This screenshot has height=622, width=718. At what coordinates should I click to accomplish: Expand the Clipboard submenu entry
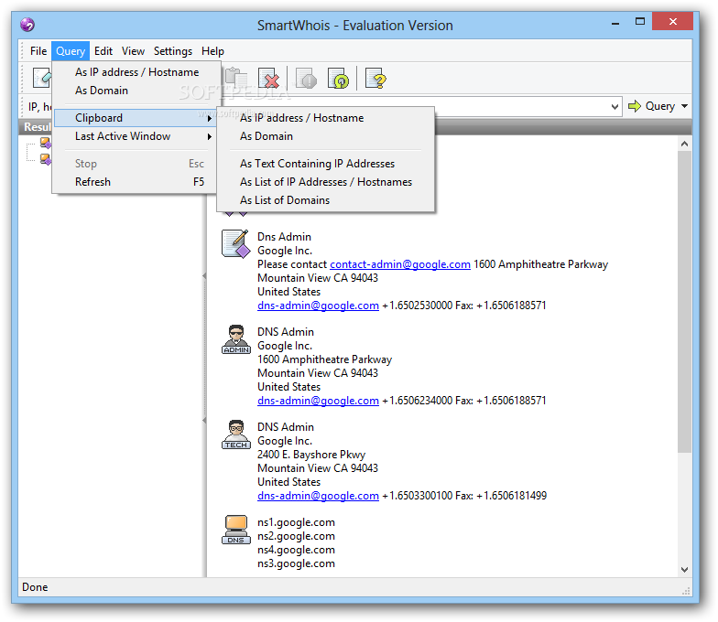(136, 118)
